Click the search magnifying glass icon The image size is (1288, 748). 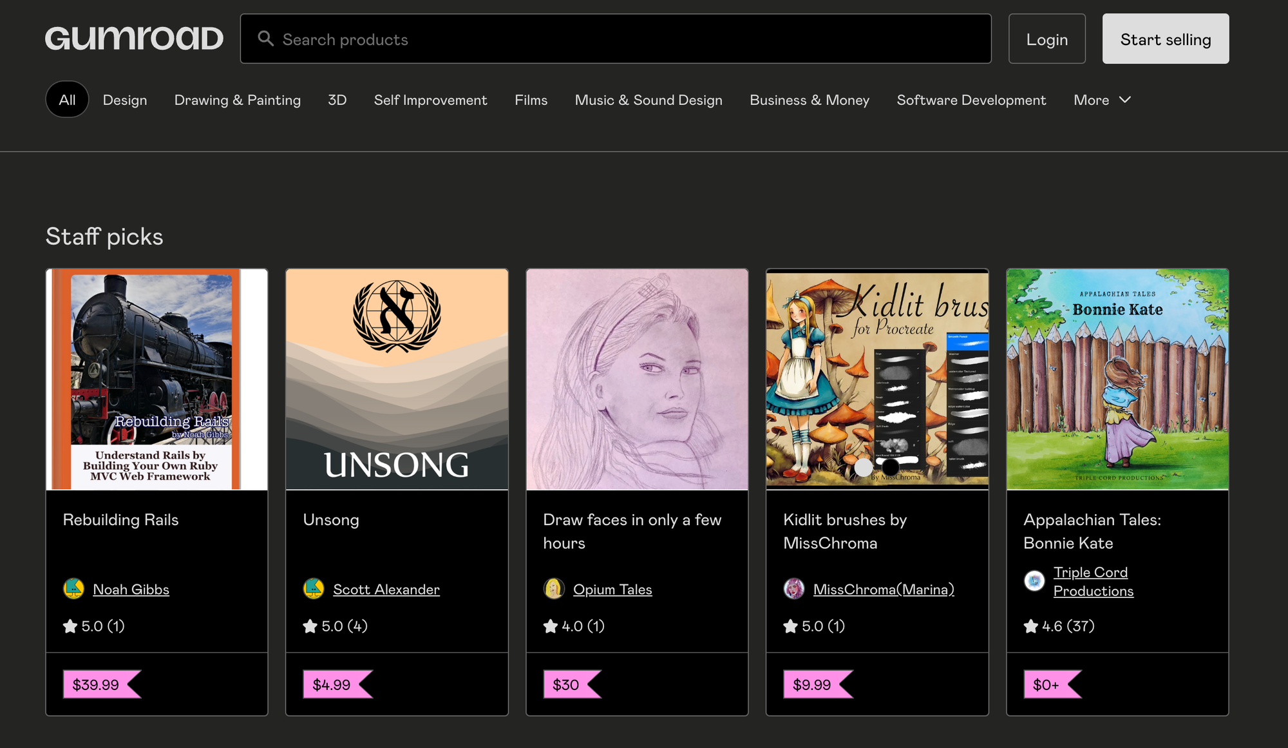(265, 38)
